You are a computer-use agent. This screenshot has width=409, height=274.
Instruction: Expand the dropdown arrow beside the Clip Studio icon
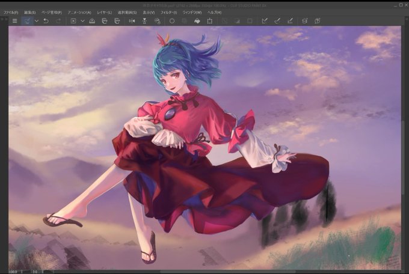pyautogui.click(x=37, y=21)
